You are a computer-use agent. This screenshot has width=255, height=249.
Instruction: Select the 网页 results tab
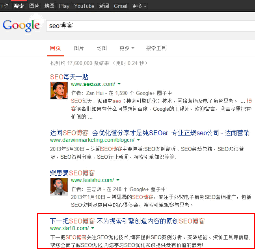point(56,48)
